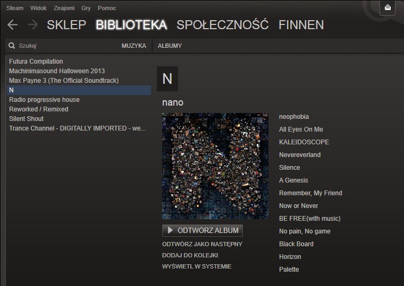The width and height of the screenshot is (404, 286).
Task: Open the Gry menu
Action: pos(86,8)
